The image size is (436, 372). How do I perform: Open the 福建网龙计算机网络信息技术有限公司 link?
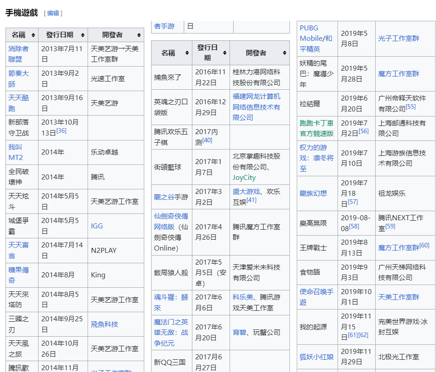click(x=256, y=107)
